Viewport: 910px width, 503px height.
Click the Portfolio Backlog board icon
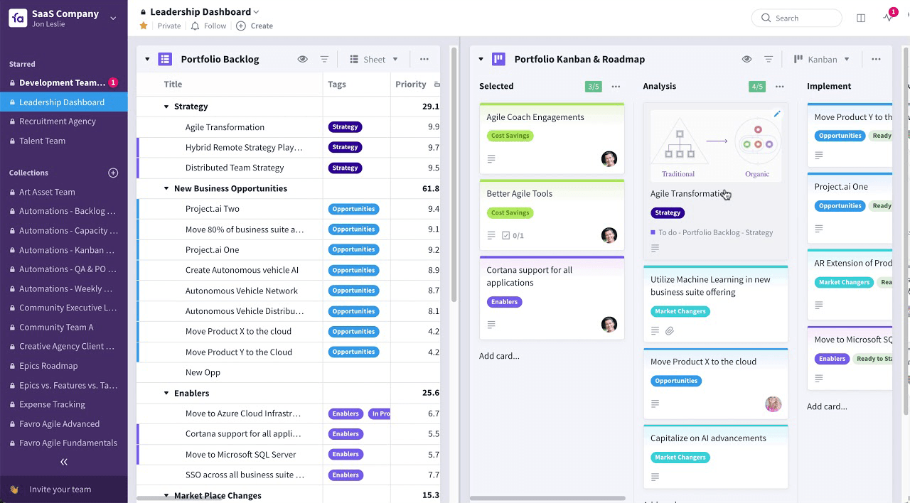[165, 60]
